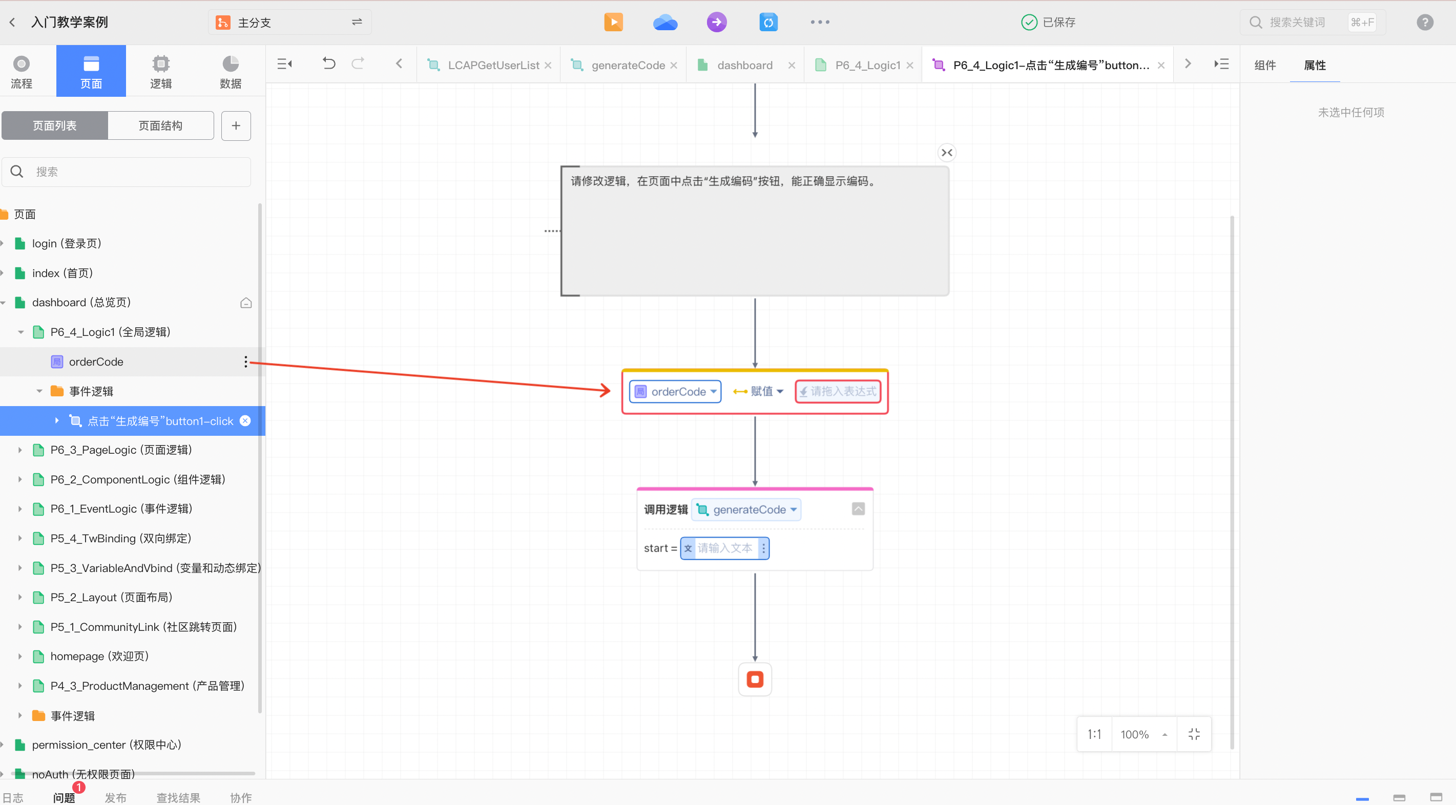The width and height of the screenshot is (1456, 805).
Task: Collapse the comment note toggle icon
Action: (947, 153)
